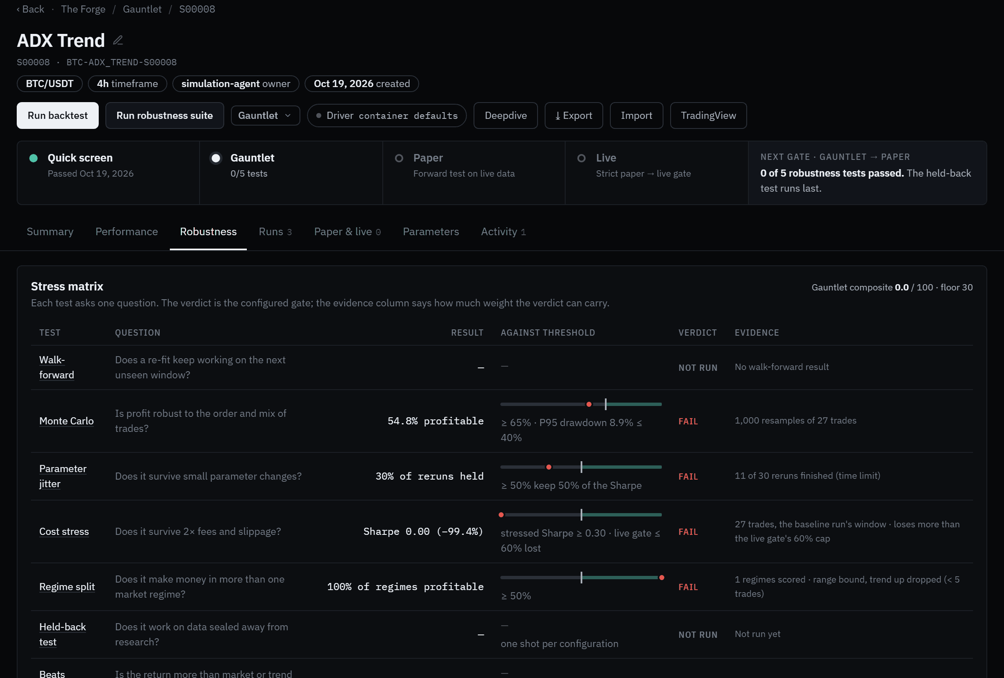The width and height of the screenshot is (1004, 678).
Task: Select the Quick screen stage card
Action: (108, 173)
